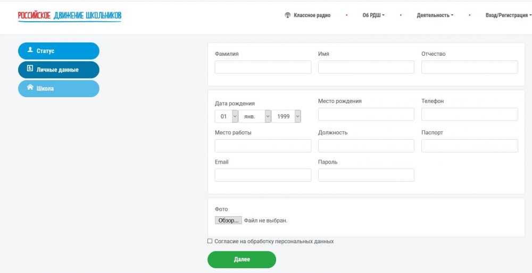Viewport: 532px width, 273px height.
Task: Switch to the Статус section
Action: click(x=59, y=51)
